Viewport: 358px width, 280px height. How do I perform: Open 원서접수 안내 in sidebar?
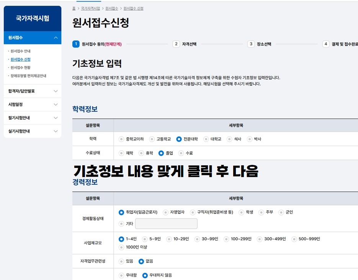tap(20, 51)
